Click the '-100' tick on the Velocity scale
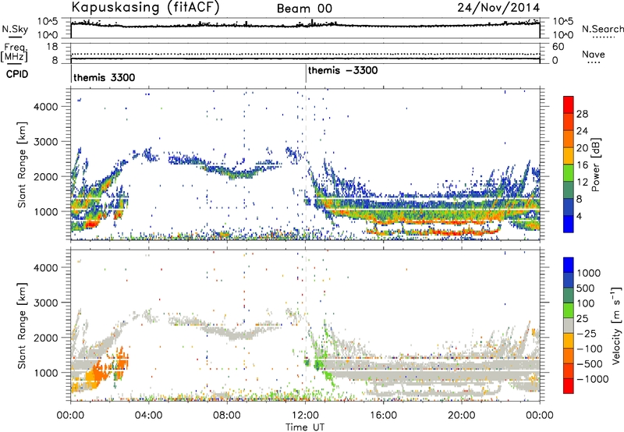The height and width of the screenshot is (432, 624). click(589, 349)
